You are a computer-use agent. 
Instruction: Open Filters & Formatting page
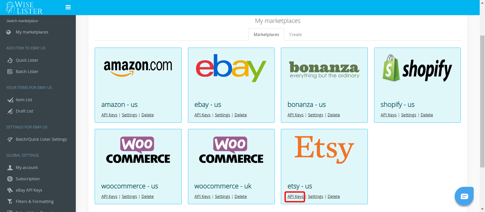click(x=35, y=201)
